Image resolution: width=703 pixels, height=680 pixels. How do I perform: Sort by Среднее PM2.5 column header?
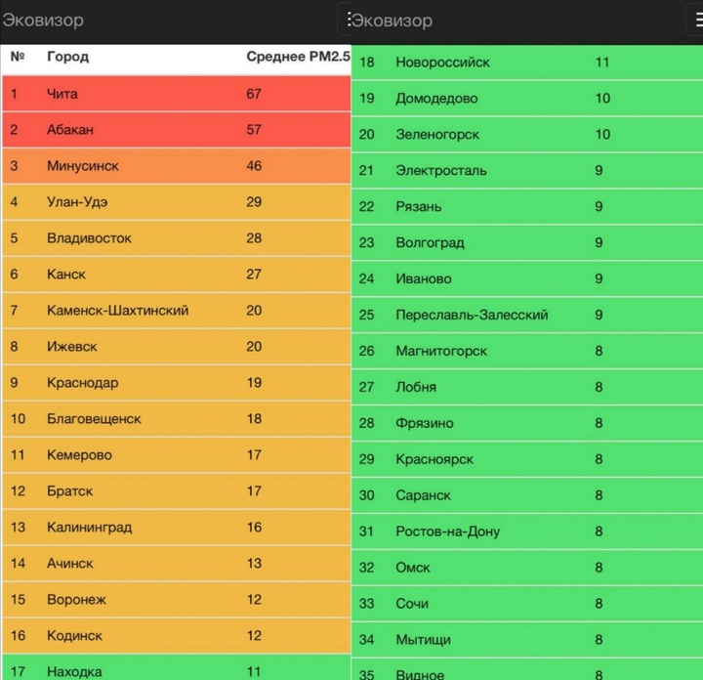[x=298, y=57]
